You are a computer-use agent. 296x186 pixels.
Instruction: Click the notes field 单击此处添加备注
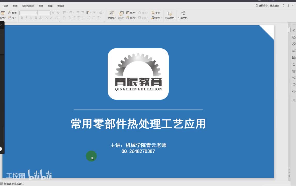[x=14, y=184]
